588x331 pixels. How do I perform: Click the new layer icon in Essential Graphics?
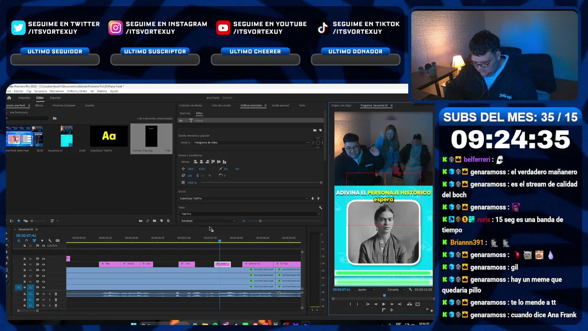pyautogui.click(x=321, y=130)
